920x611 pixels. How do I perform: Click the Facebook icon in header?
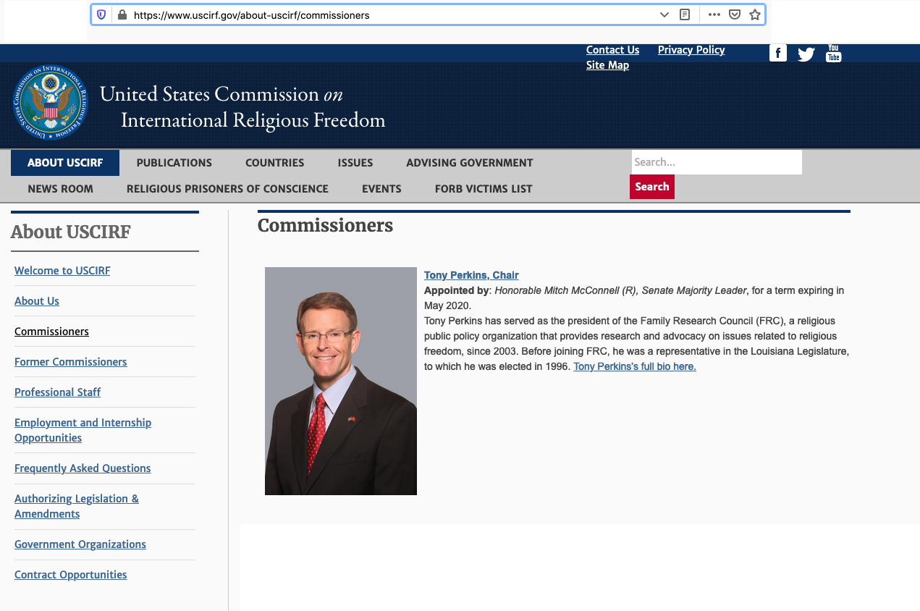coord(777,53)
